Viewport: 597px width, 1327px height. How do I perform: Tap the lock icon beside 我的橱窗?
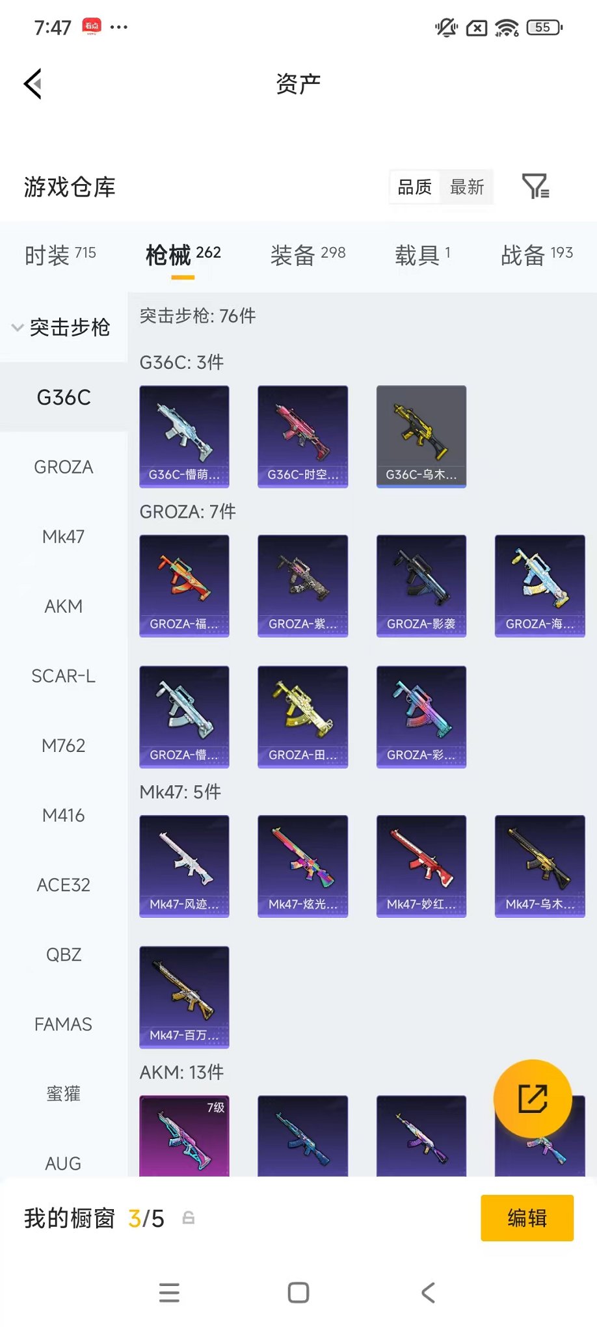pyautogui.click(x=189, y=1218)
